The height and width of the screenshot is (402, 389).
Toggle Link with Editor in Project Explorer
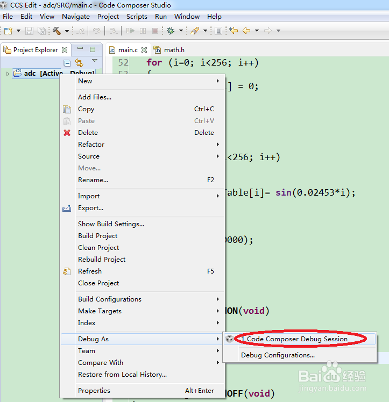pyautogui.click(x=79, y=62)
